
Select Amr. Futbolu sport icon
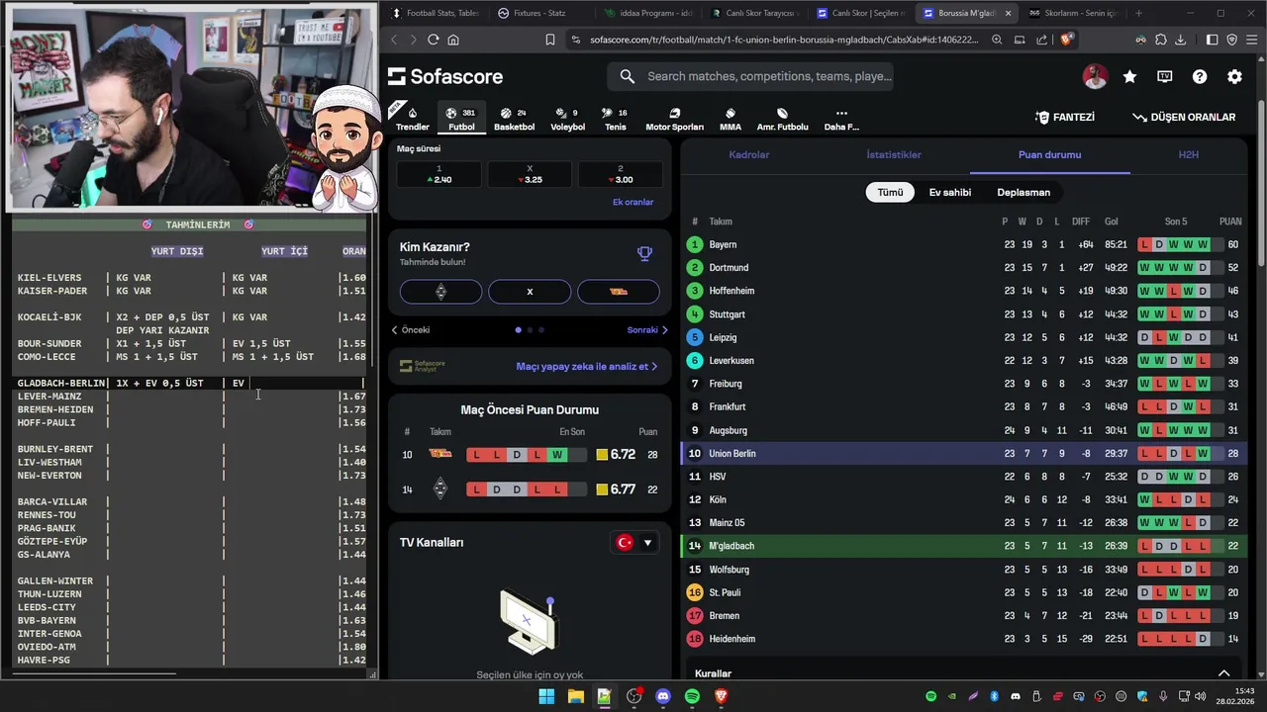click(782, 119)
